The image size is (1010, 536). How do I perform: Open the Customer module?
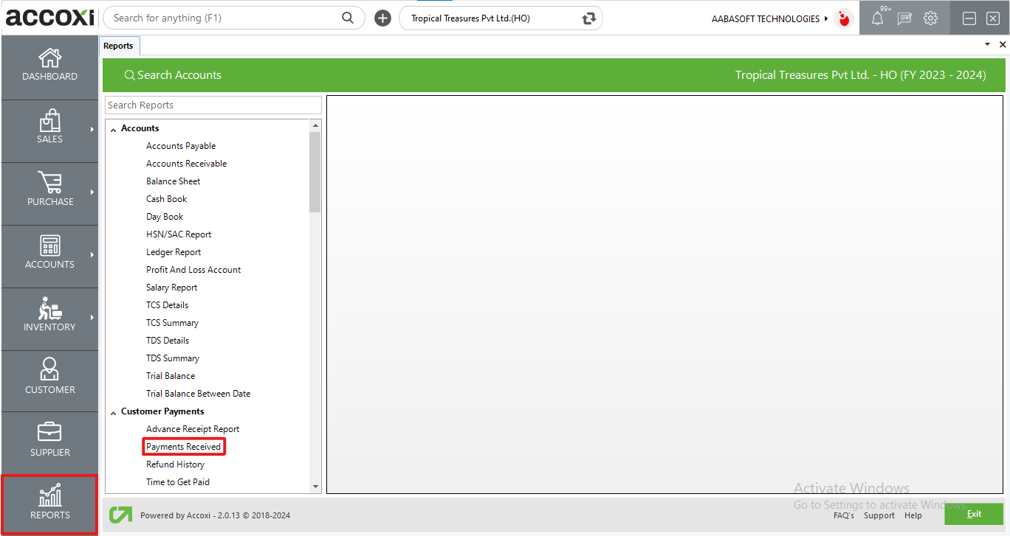49,380
